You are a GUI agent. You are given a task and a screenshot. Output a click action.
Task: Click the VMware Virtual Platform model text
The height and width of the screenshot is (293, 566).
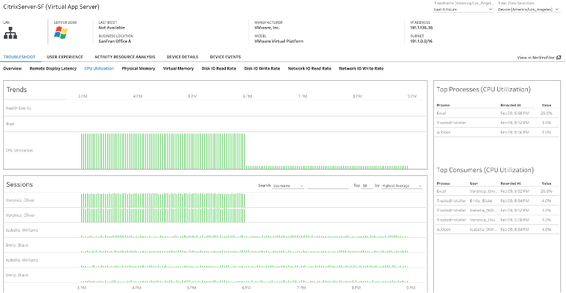point(279,41)
